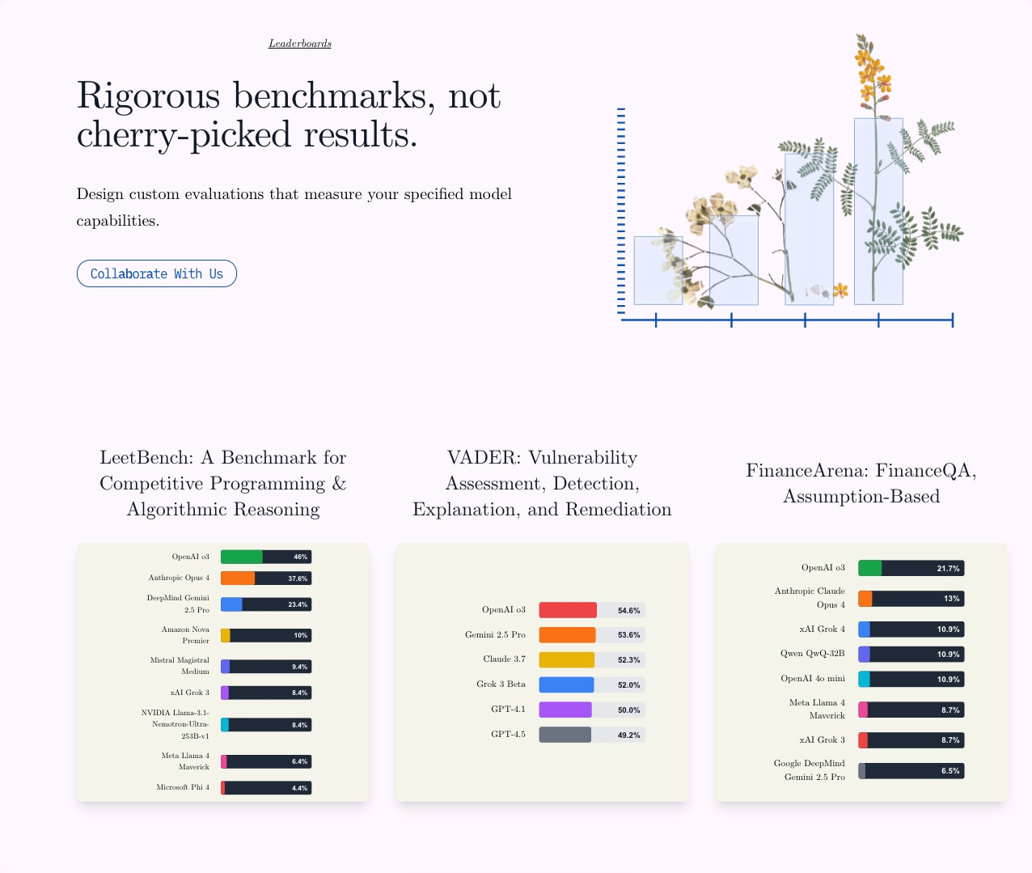Click 'Grok 3 Beta' label in VADER chart
The width and height of the screenshot is (1032, 873).
tap(501, 684)
